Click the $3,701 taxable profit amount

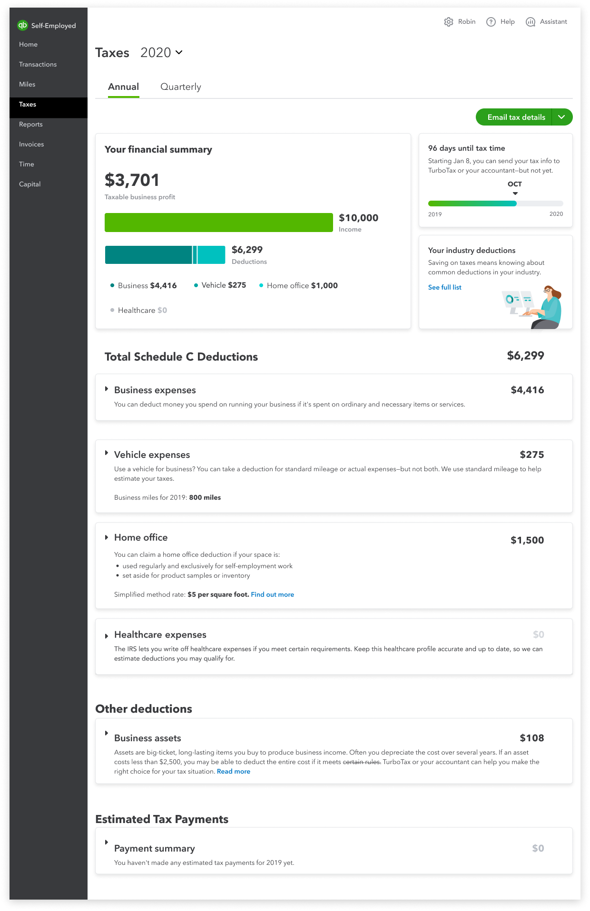click(132, 180)
